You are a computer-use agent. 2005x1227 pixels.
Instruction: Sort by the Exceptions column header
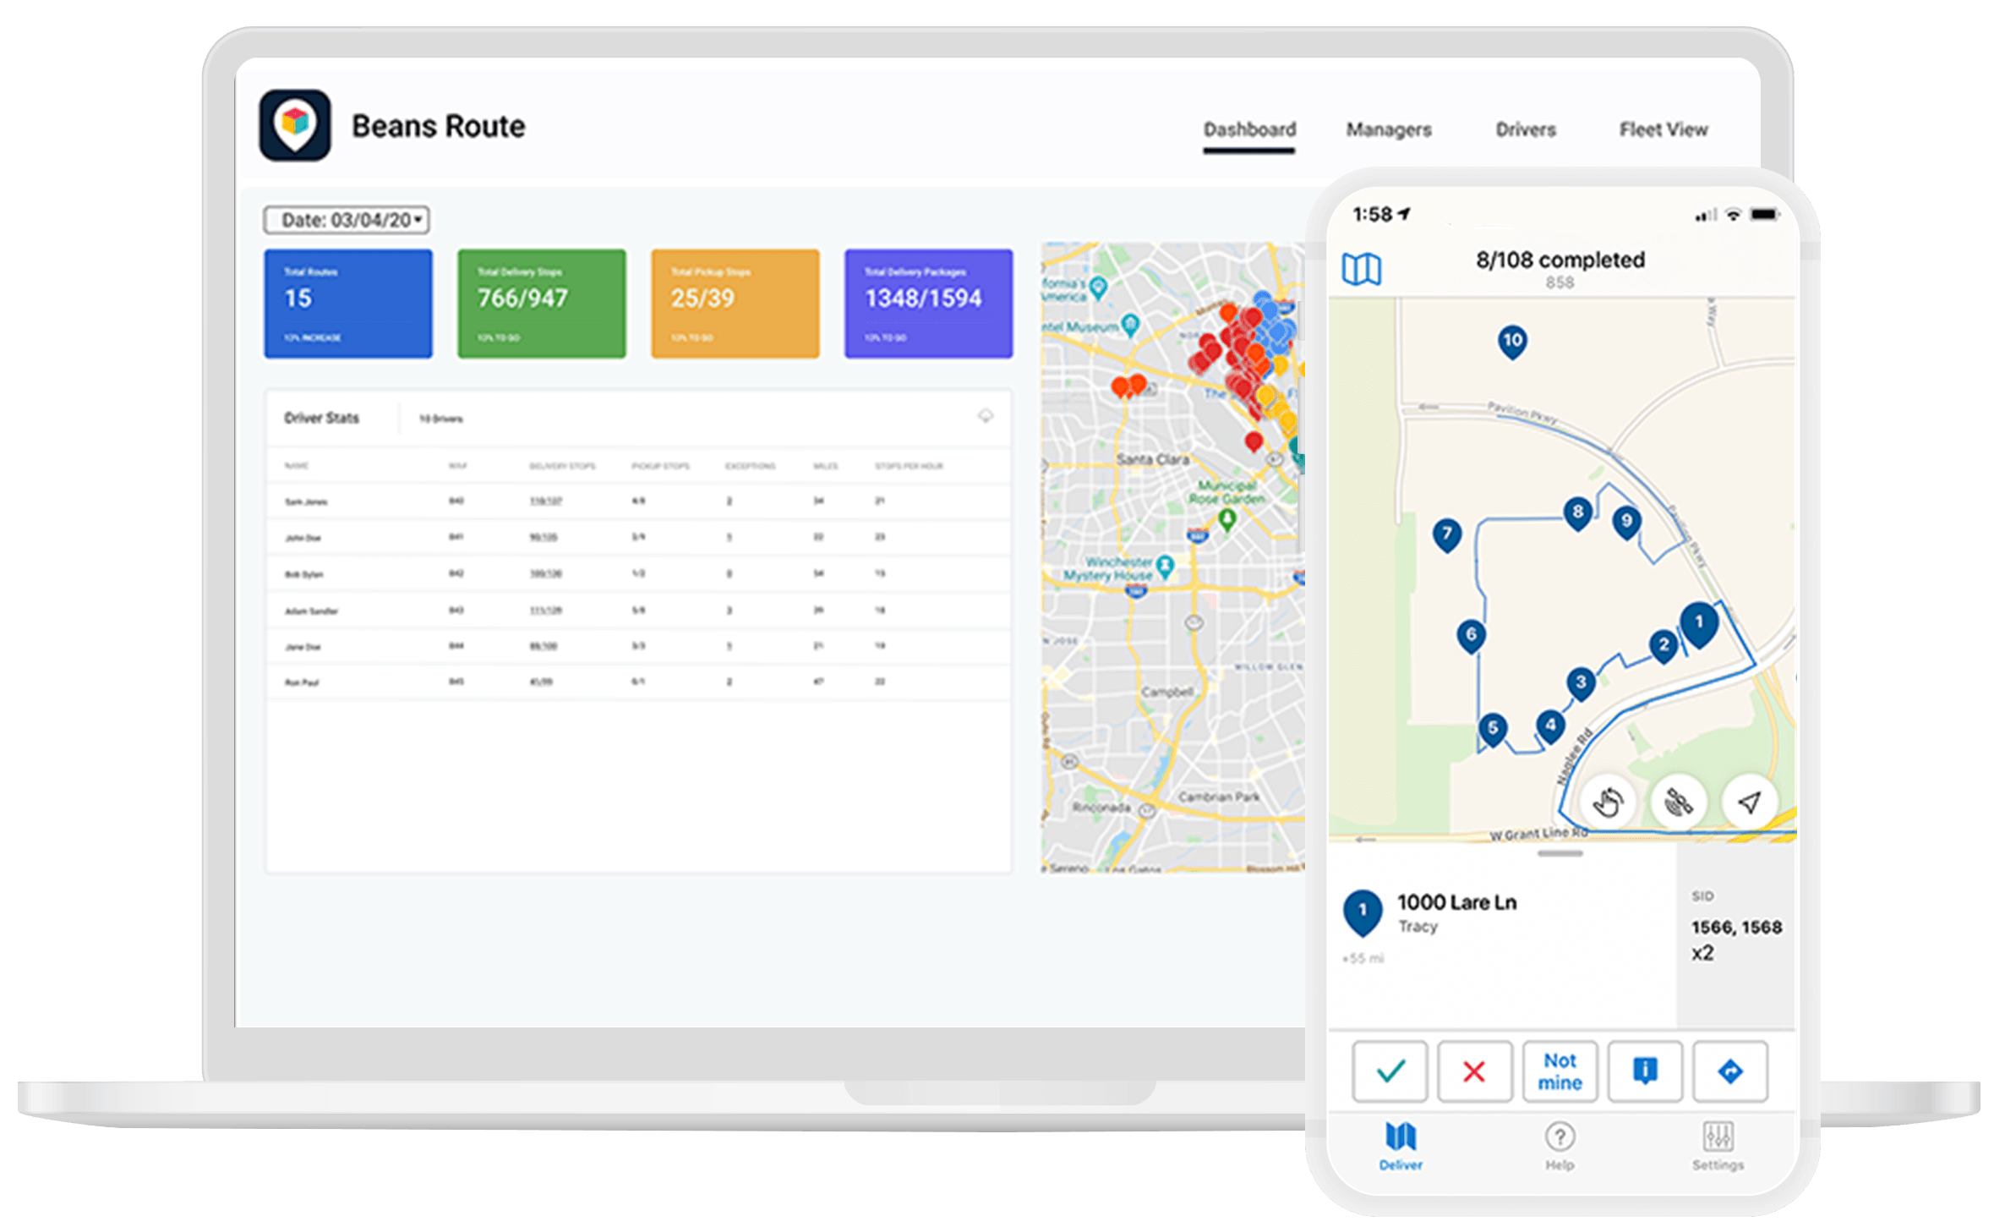click(x=750, y=466)
